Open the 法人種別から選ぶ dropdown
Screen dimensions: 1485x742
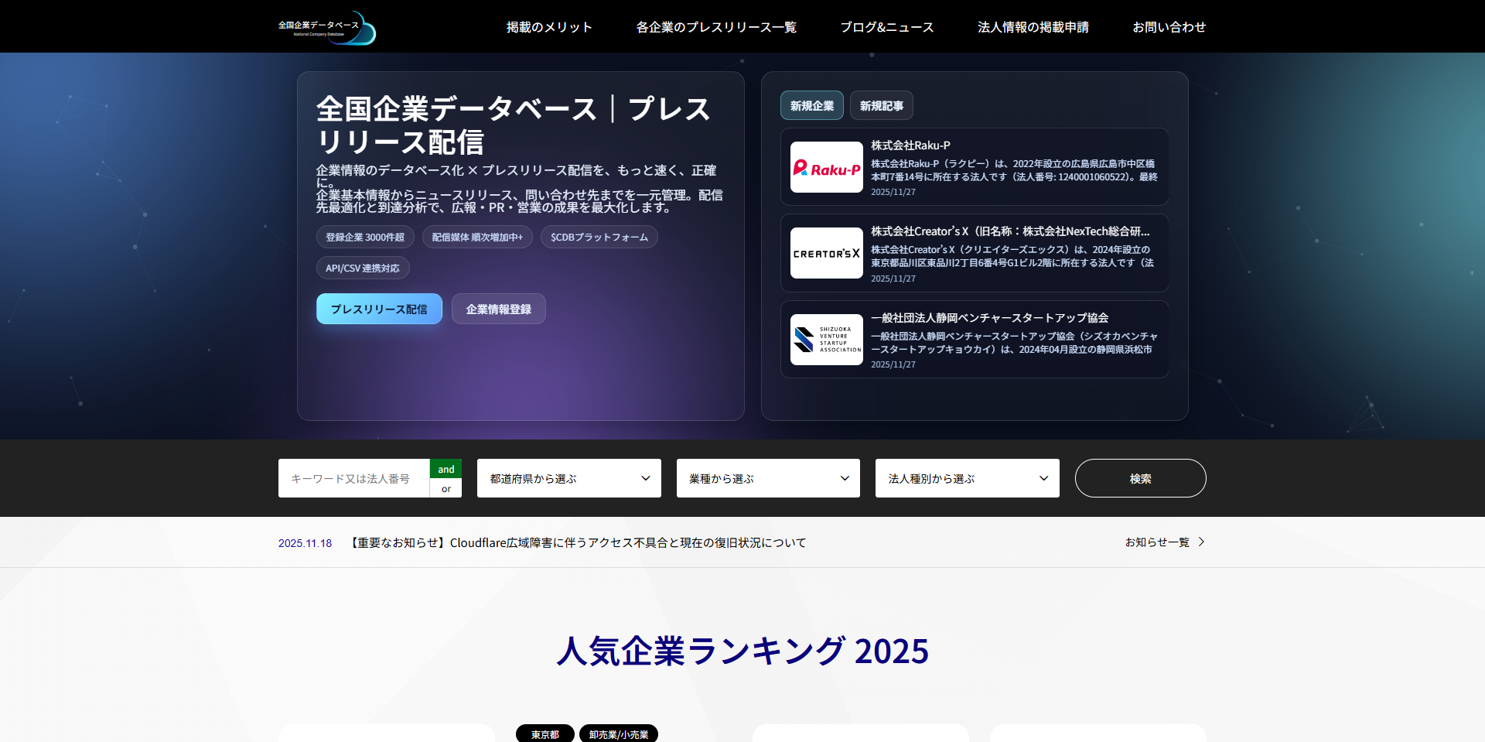(966, 478)
